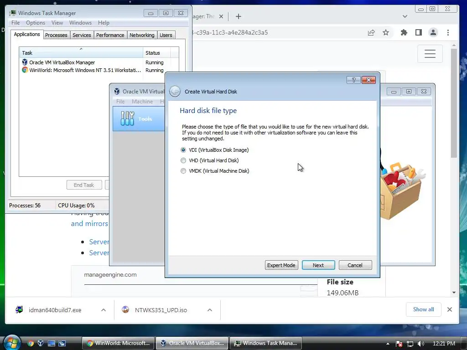The image size is (467, 350).
Task: Click the security flag tray icon
Action: (399, 344)
